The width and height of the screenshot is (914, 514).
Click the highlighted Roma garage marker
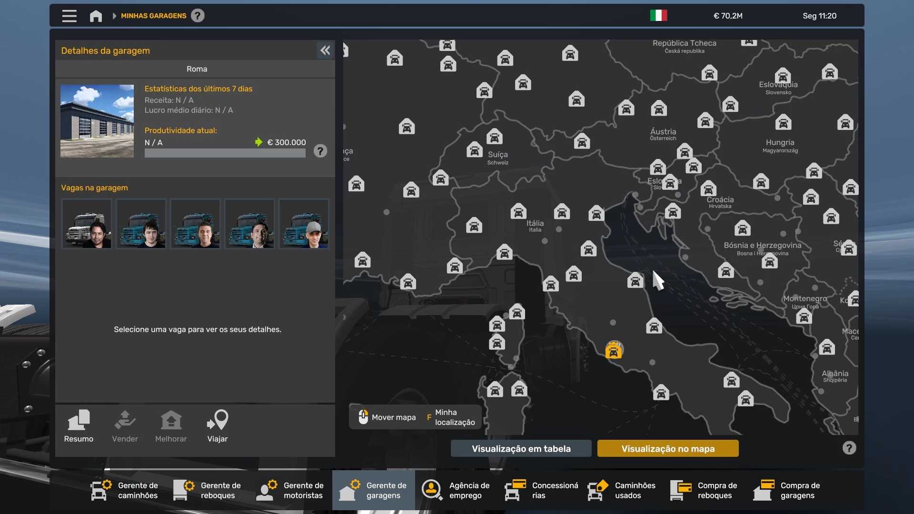(614, 350)
